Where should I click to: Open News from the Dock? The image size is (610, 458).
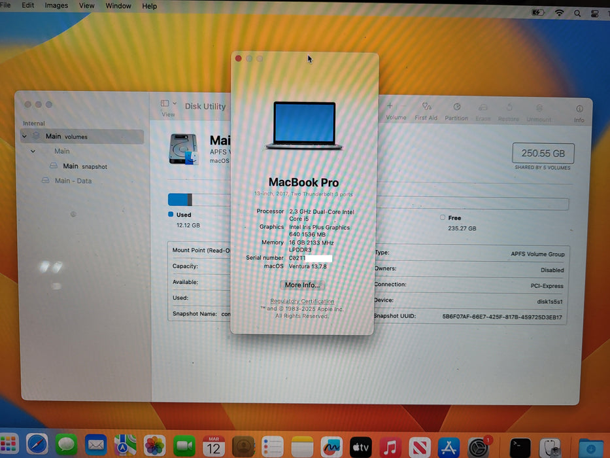coord(419,447)
